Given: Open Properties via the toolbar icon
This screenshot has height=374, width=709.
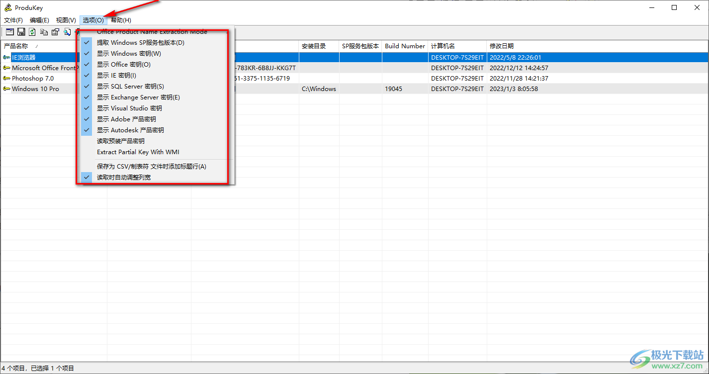Looking at the screenshot, I should [x=55, y=32].
